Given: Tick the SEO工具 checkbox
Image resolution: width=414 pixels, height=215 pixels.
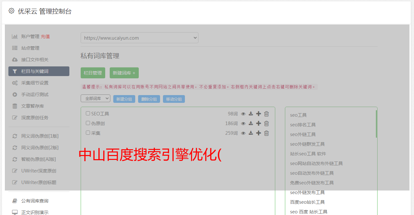Looking at the screenshot, I should coord(88,113).
